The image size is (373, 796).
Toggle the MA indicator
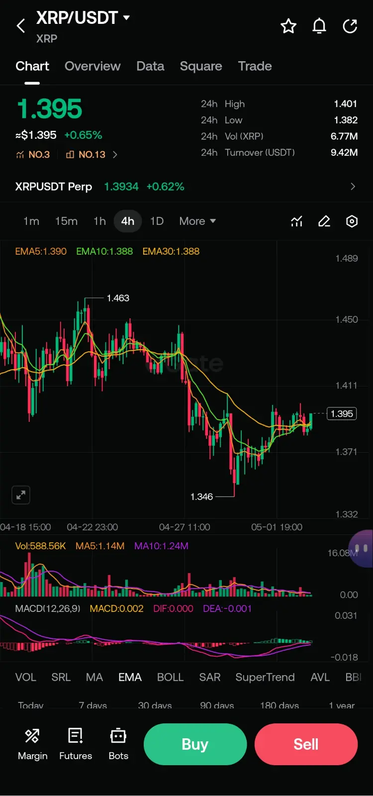94,678
